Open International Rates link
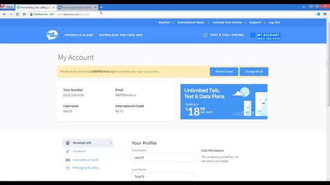The height and width of the screenshot is (185, 330). click(x=191, y=22)
